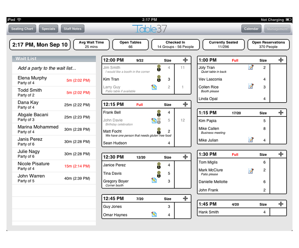Click the Open Tables counter
The width and height of the screenshot is (299, 248).
130,45
